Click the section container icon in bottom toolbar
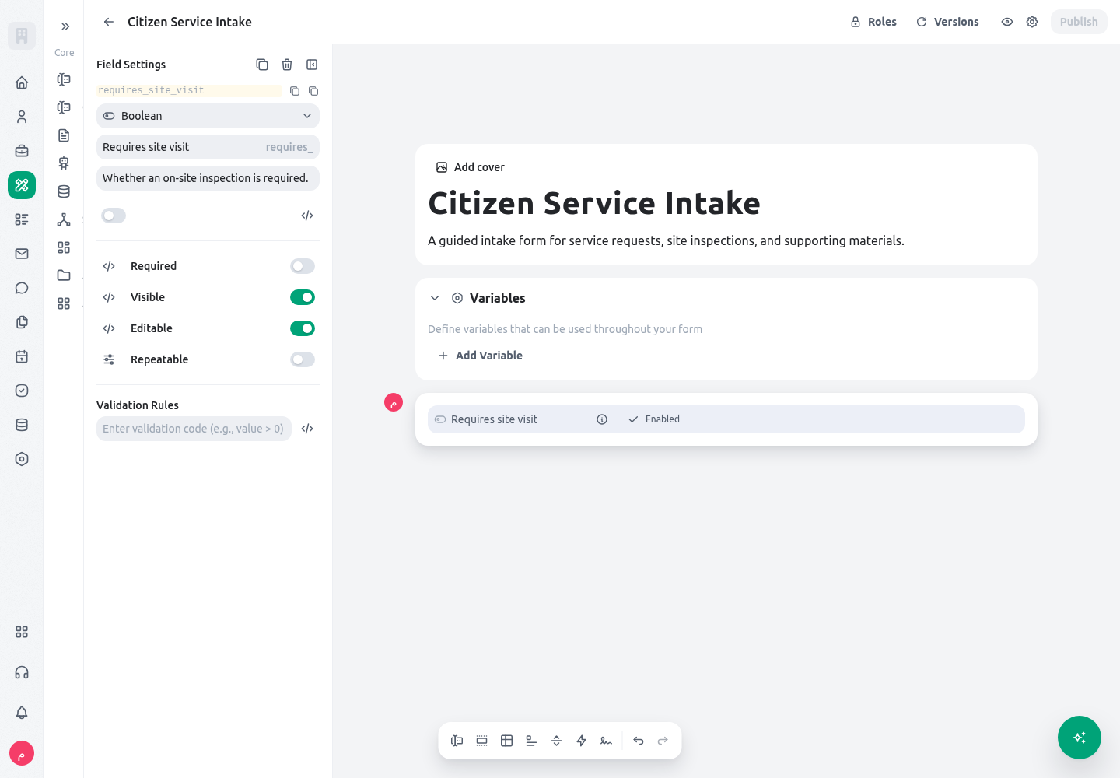This screenshot has height=778, width=1120. tap(482, 741)
